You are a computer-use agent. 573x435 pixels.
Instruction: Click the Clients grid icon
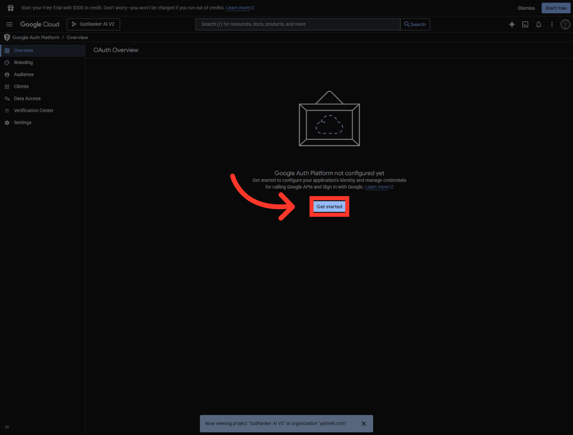click(7, 87)
